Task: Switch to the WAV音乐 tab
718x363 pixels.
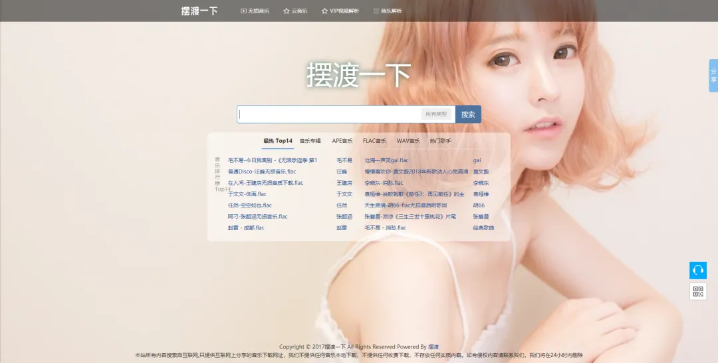Action: tap(408, 141)
